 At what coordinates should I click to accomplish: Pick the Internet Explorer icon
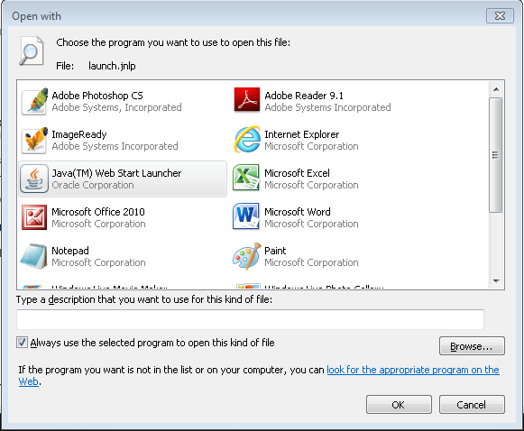tap(246, 140)
